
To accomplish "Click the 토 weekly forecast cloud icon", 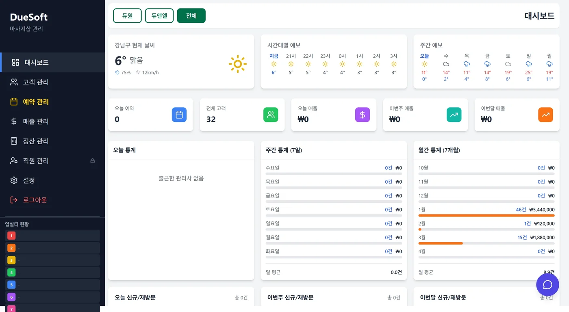I will pyautogui.click(x=508, y=64).
